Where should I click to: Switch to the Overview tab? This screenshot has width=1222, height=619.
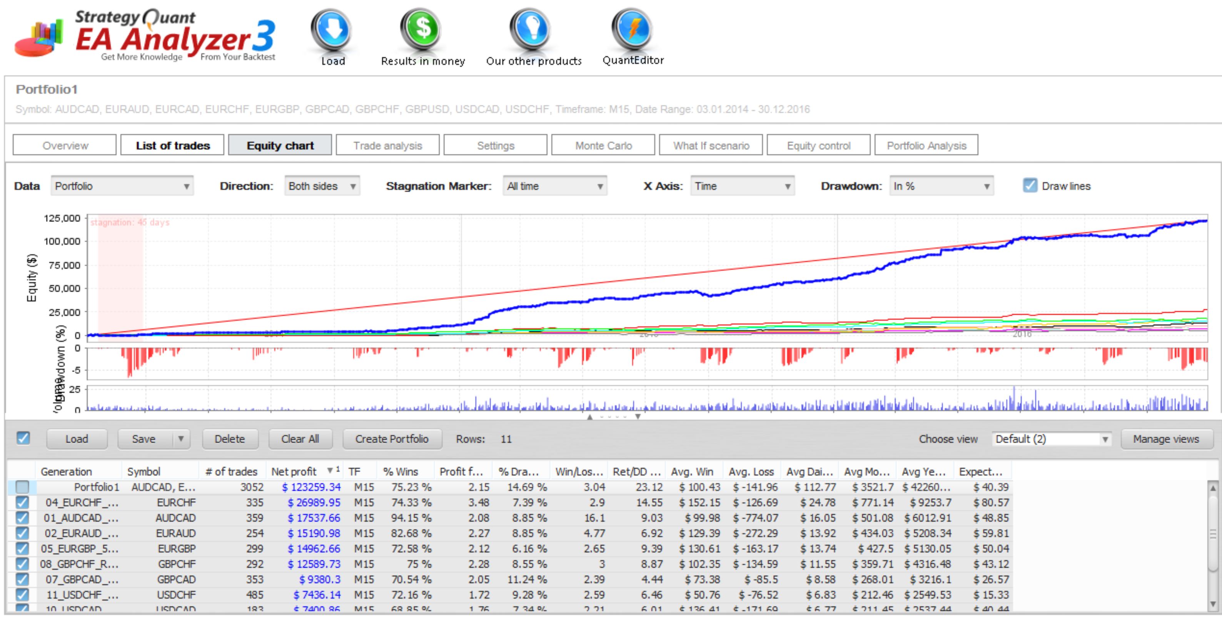tap(65, 145)
